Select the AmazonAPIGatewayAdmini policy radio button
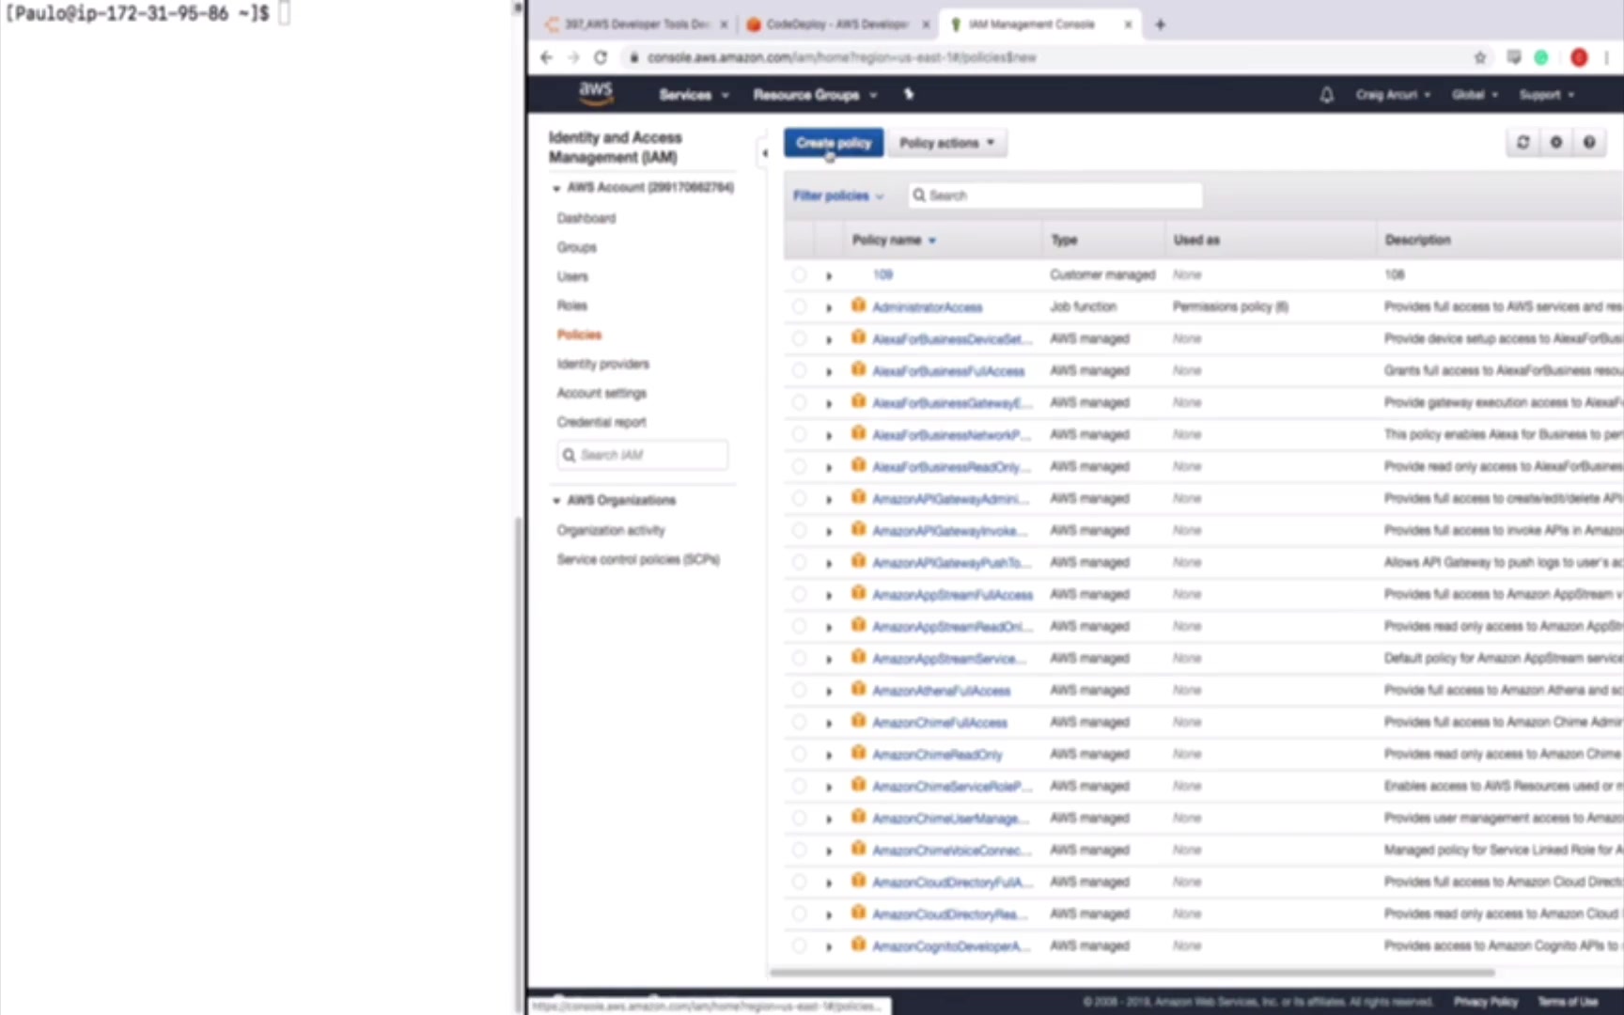 tap(799, 498)
